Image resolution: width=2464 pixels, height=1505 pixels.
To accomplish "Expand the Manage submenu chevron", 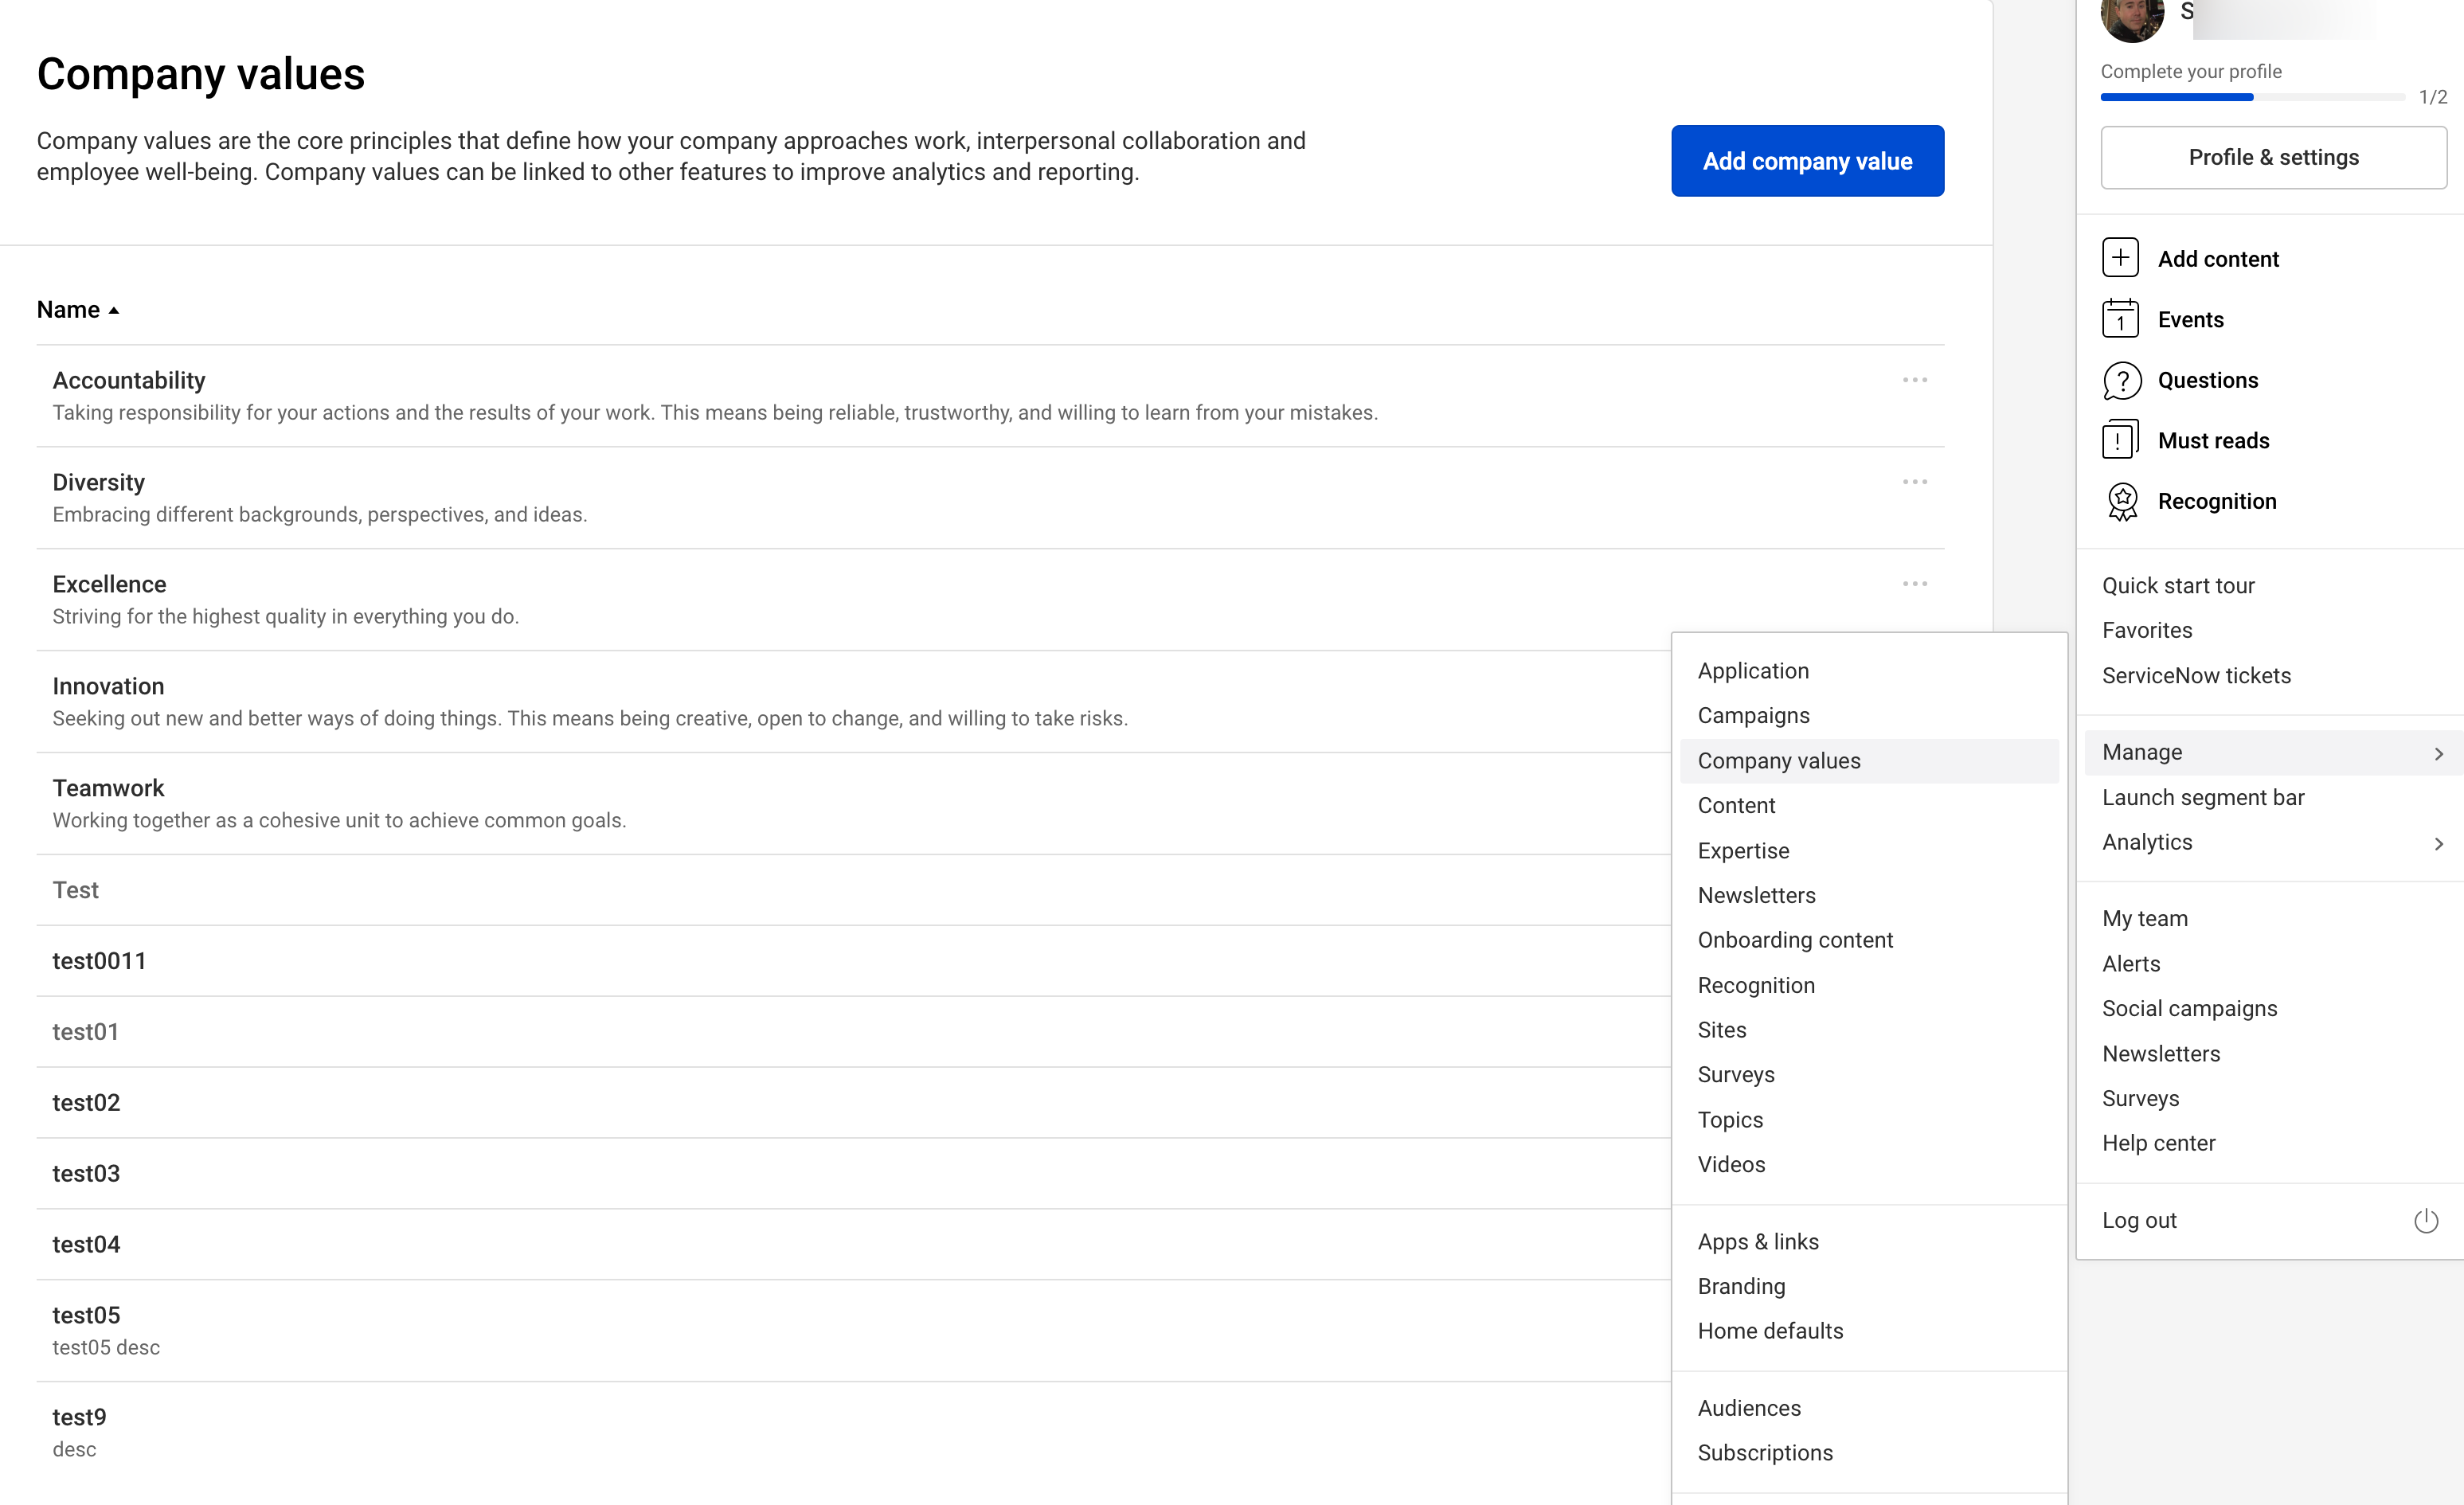I will click(2438, 753).
